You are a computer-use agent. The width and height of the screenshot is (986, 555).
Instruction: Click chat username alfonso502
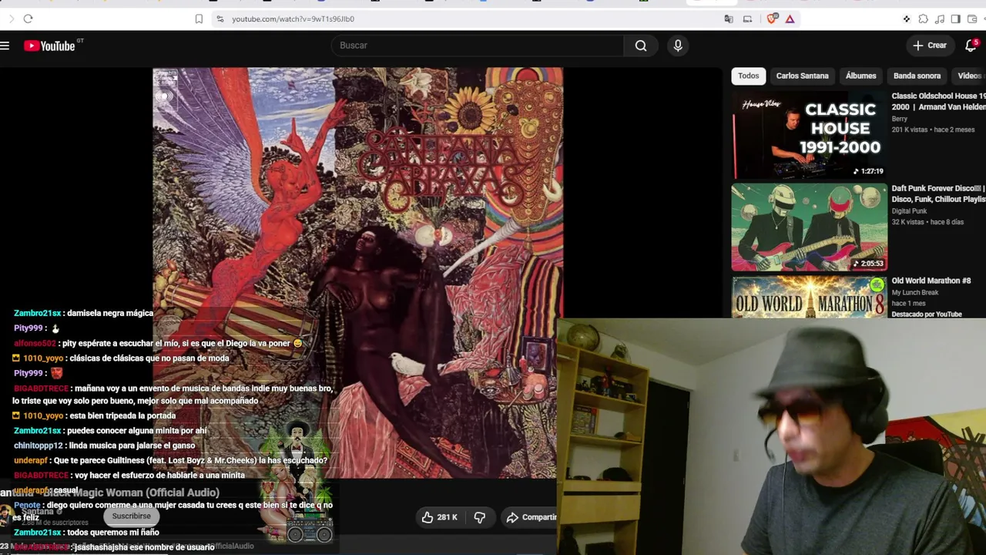click(x=35, y=343)
